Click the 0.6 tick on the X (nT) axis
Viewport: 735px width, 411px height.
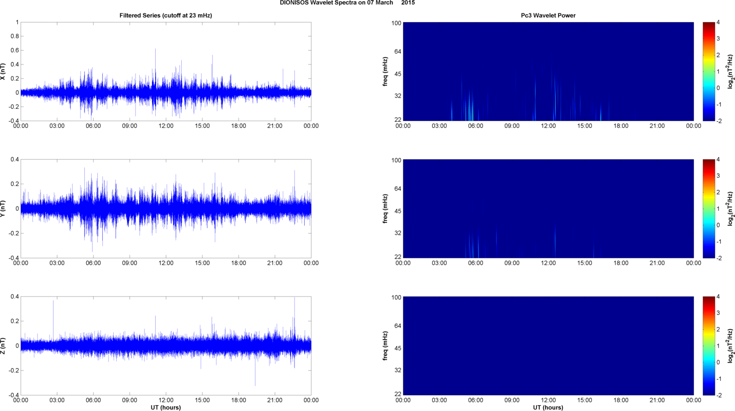[14, 51]
